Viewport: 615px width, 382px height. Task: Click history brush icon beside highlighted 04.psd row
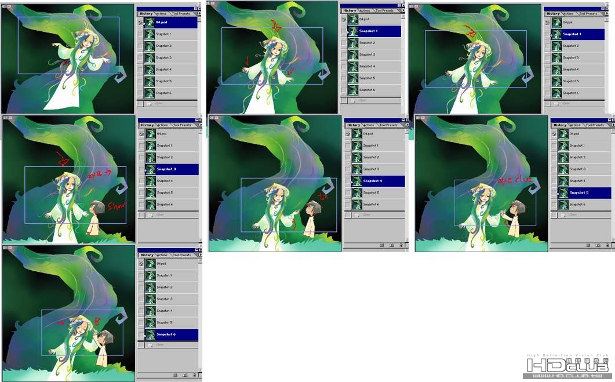click(140, 23)
